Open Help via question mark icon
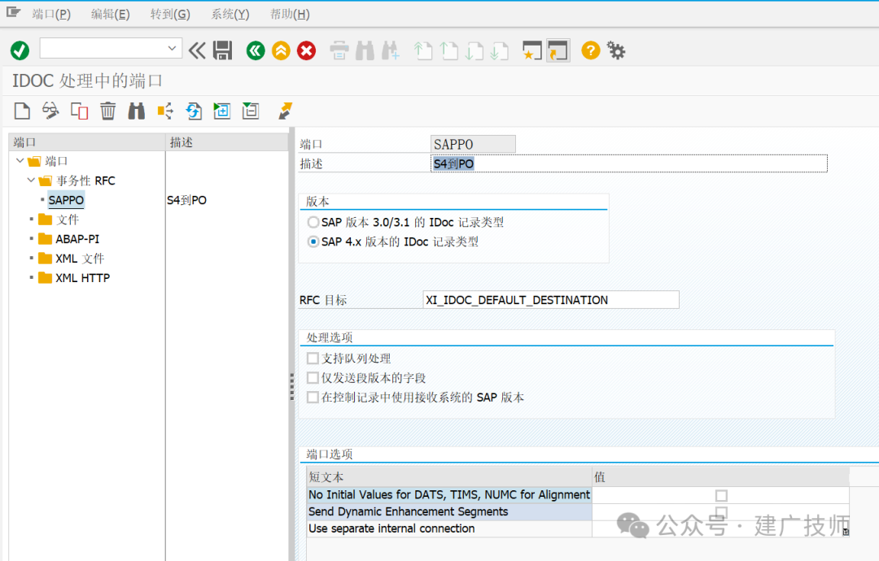This screenshot has width=879, height=561. click(591, 51)
